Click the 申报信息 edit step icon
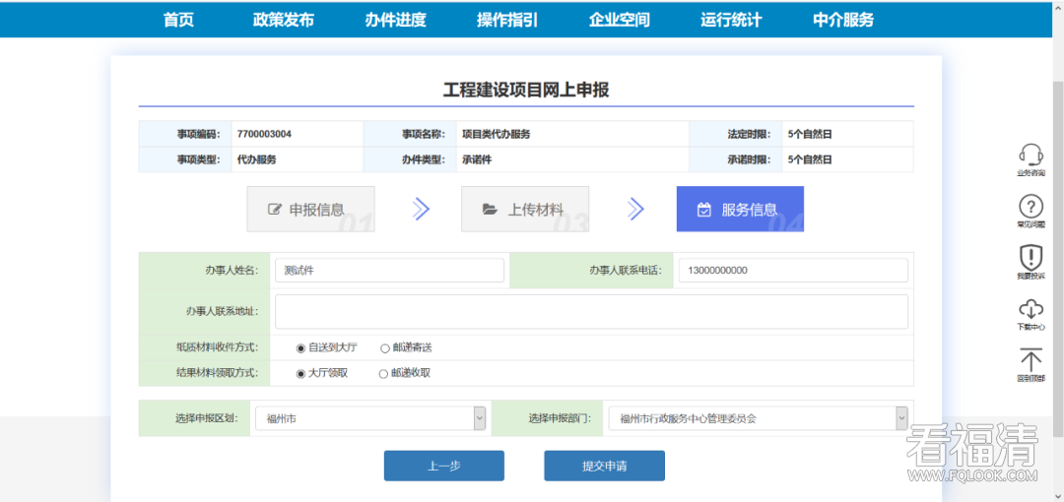Screen dimensions: 1064x502 (x=275, y=210)
